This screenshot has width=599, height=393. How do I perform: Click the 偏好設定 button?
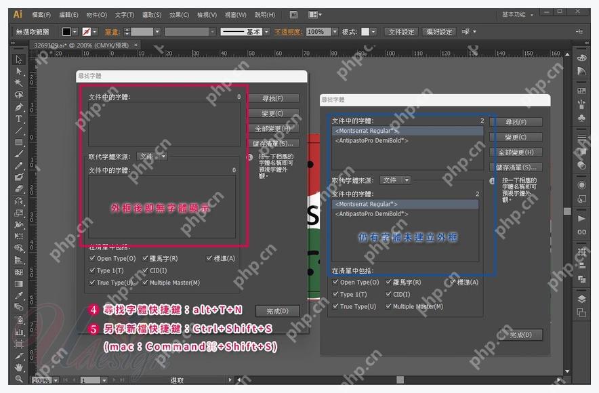(439, 32)
